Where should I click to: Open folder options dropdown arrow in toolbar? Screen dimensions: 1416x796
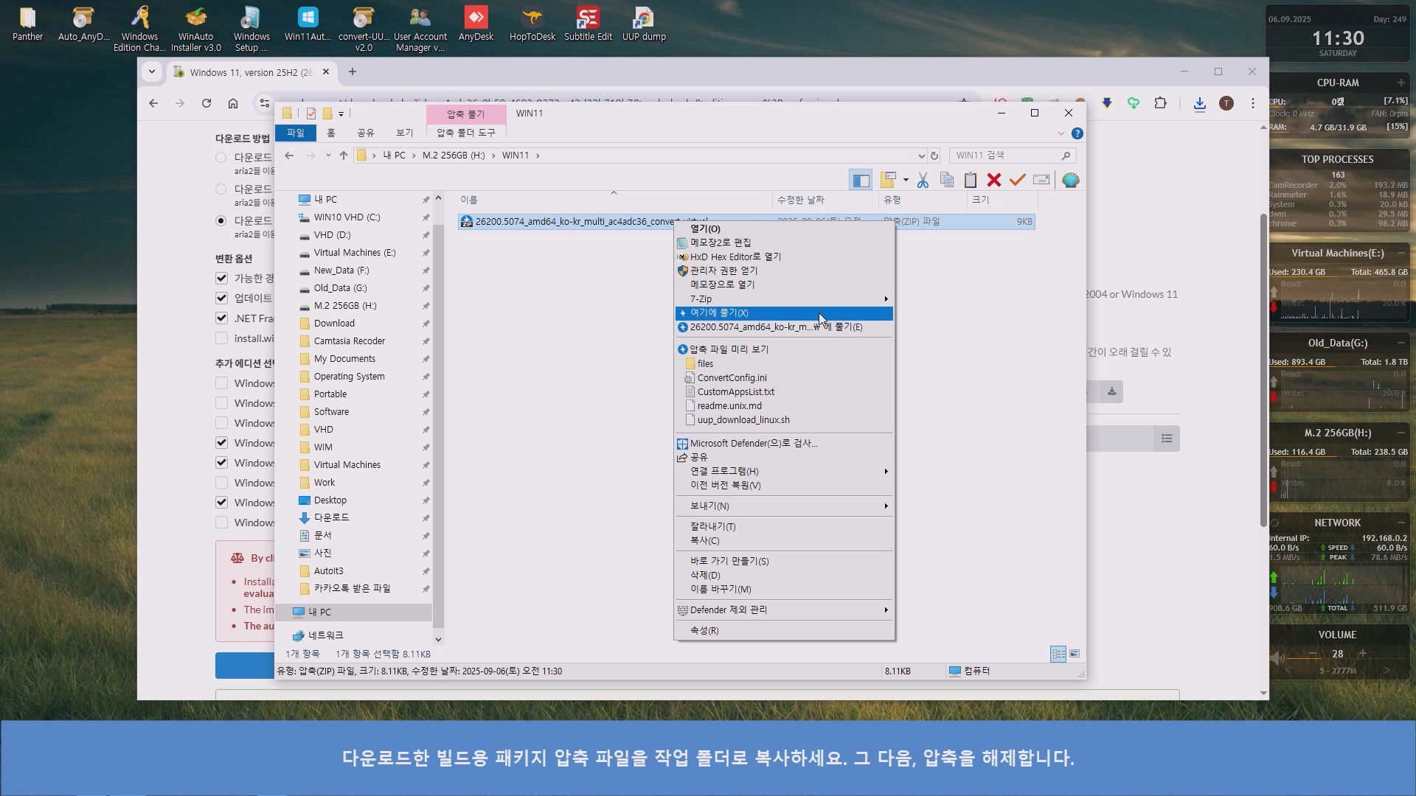pyautogui.click(x=906, y=180)
